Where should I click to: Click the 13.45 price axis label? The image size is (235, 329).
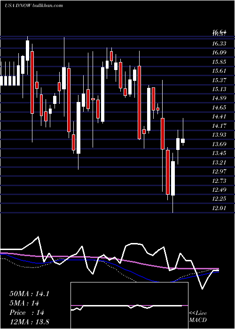(x=219, y=153)
